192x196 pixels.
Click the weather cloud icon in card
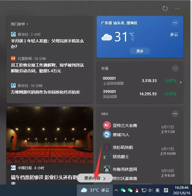pos(107,37)
